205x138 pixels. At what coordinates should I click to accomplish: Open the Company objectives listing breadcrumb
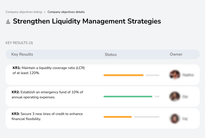[x=24, y=12]
